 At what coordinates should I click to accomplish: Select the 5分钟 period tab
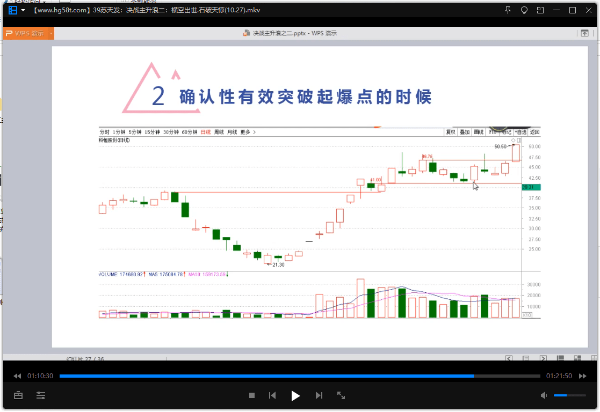click(135, 133)
